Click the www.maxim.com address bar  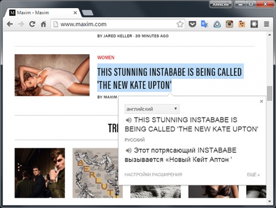115,24
